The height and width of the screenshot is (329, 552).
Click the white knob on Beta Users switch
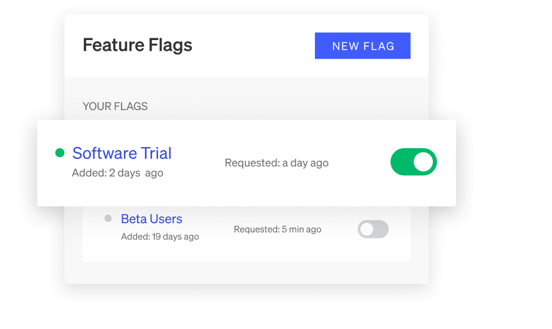[x=366, y=229]
